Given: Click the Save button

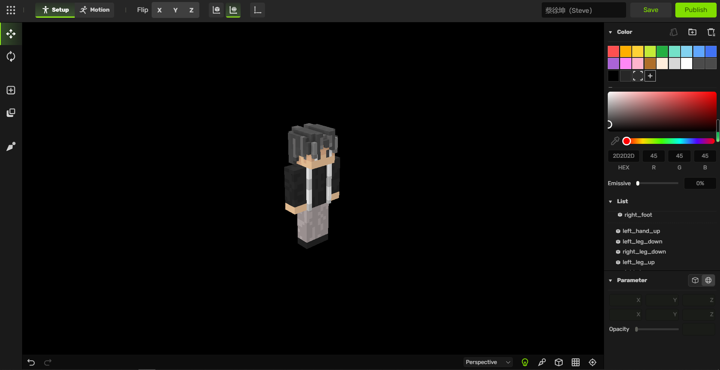Looking at the screenshot, I should [x=651, y=10].
